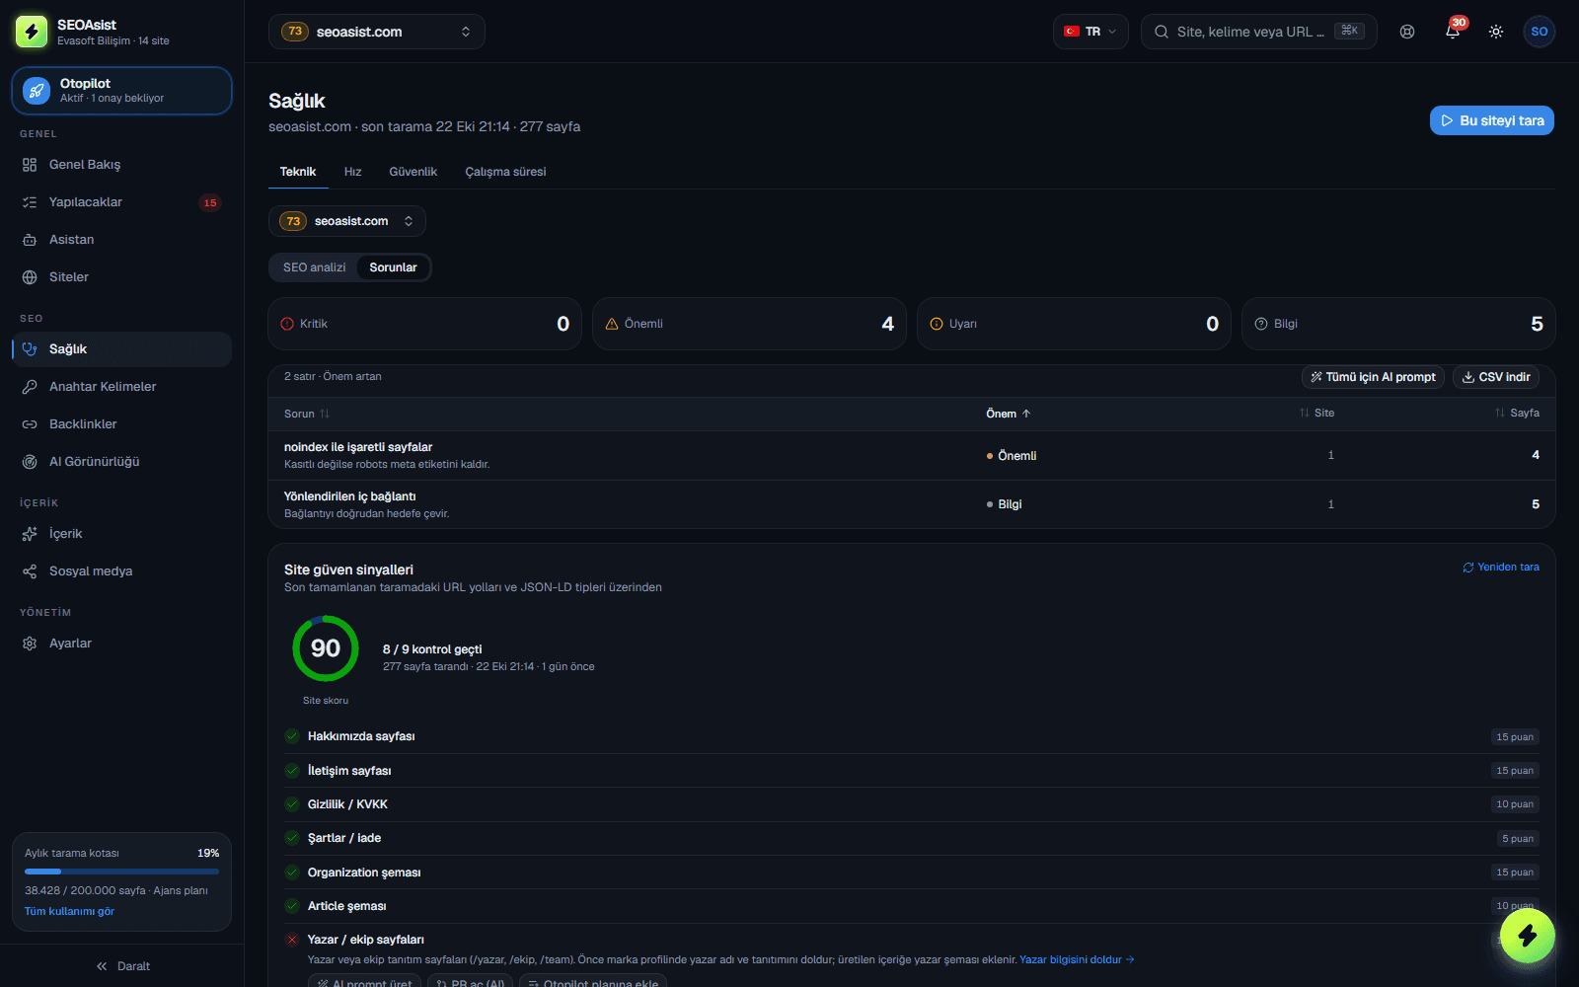The width and height of the screenshot is (1579, 987).
Task: Open AI Görünürlüğü page
Action: pyautogui.click(x=121, y=462)
